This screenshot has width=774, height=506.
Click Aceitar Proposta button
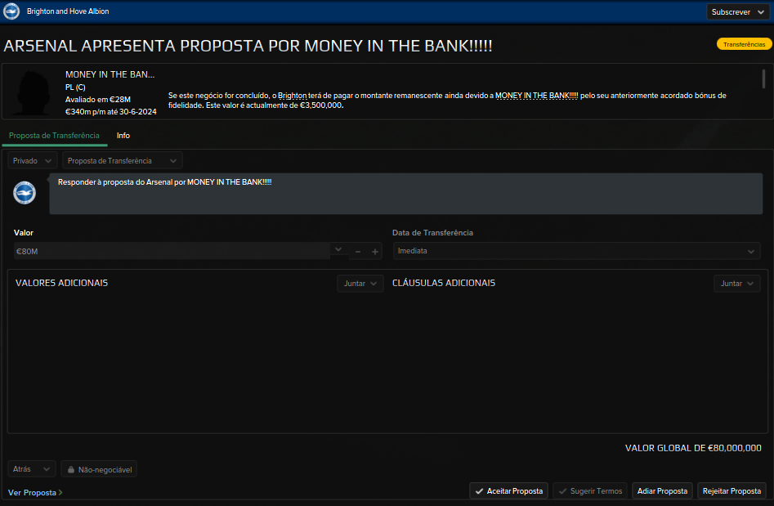click(509, 491)
